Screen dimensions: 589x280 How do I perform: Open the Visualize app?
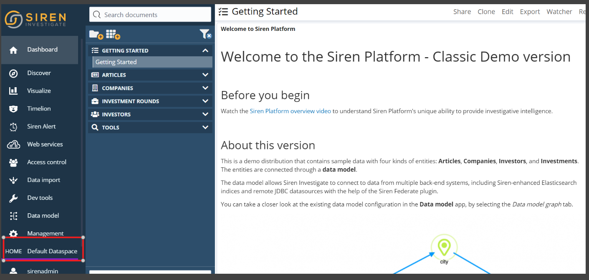40,91
